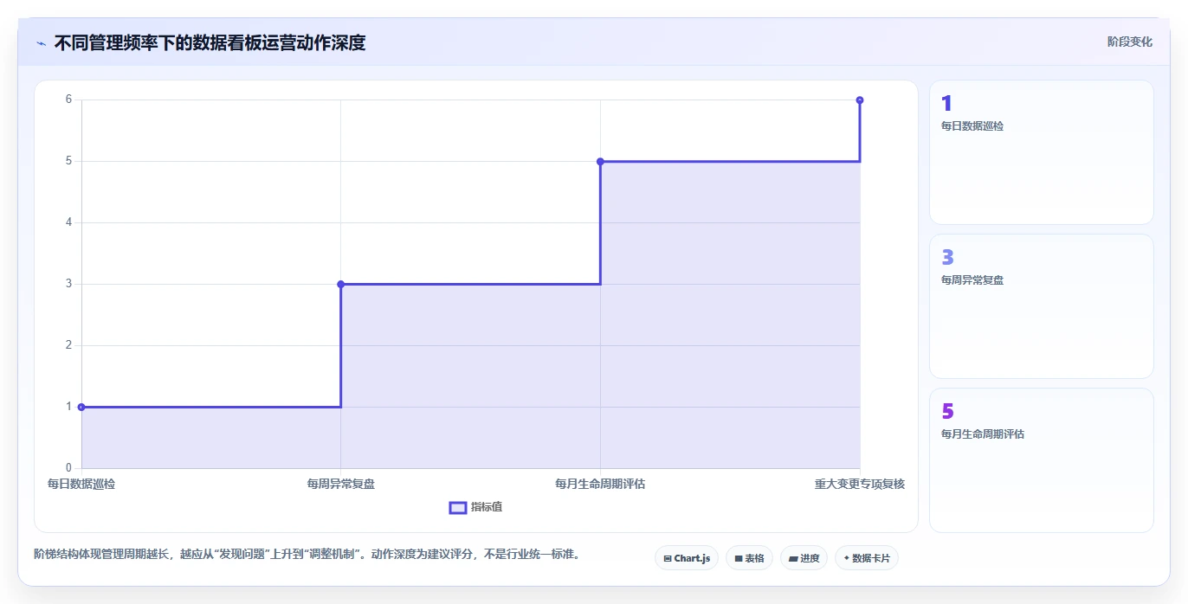Image resolution: width=1188 pixels, height=604 pixels.
Task: Select the 每日数据巡检 card with value 1
Action: [x=1042, y=152]
